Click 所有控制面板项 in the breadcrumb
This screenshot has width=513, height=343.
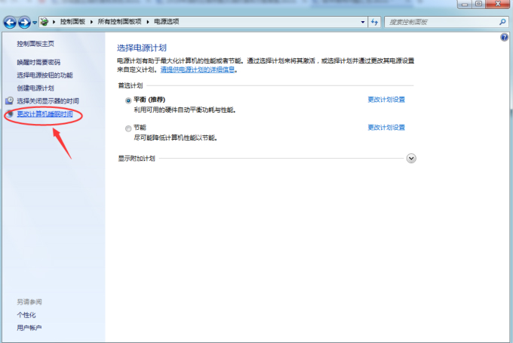[119, 23]
